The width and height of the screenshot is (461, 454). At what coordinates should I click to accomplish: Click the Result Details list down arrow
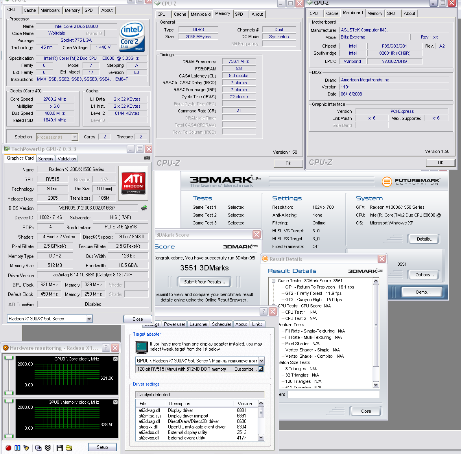tap(376, 384)
